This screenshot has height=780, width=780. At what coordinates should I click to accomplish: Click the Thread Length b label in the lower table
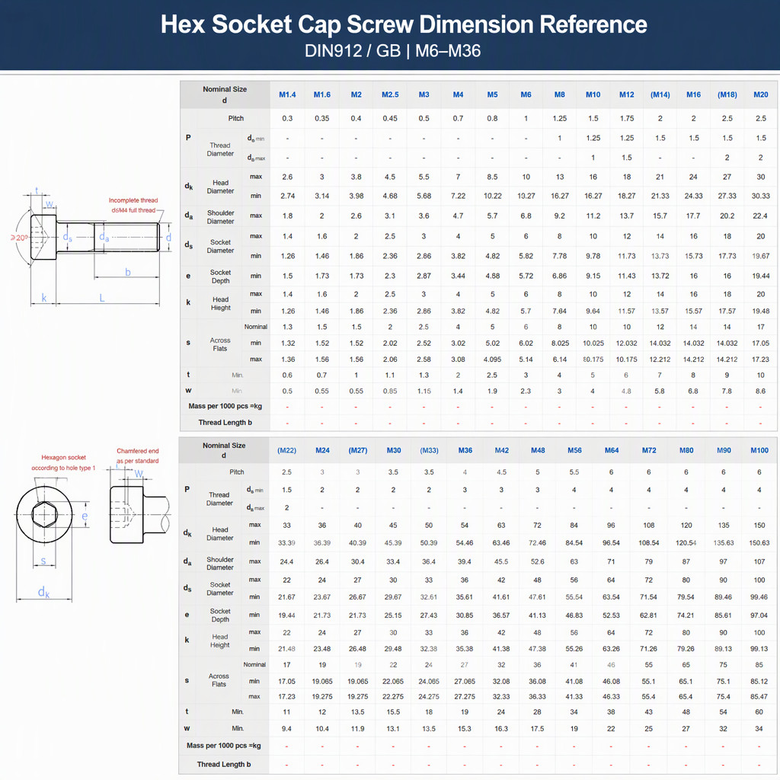tap(224, 764)
